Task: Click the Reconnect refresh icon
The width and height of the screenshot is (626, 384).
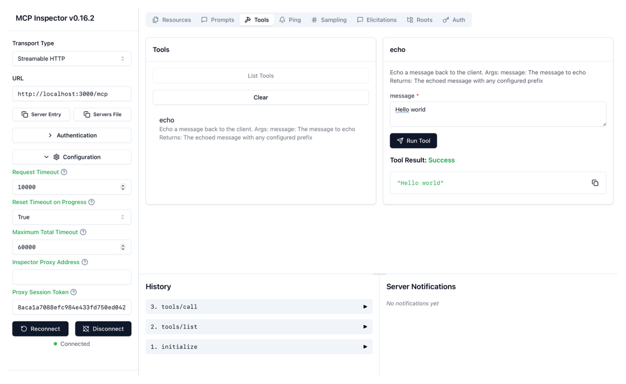Action: (24, 329)
